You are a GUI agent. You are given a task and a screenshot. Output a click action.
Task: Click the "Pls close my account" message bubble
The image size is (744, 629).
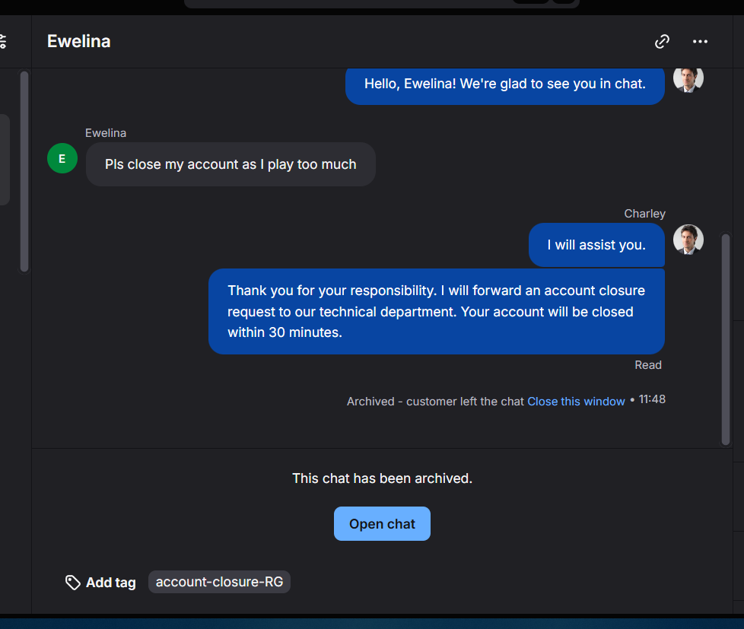point(231,164)
